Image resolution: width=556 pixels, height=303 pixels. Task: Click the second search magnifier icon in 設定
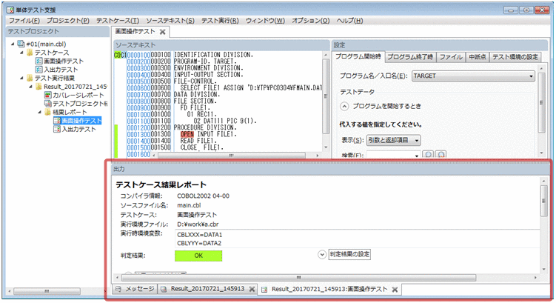pyautogui.click(x=441, y=155)
